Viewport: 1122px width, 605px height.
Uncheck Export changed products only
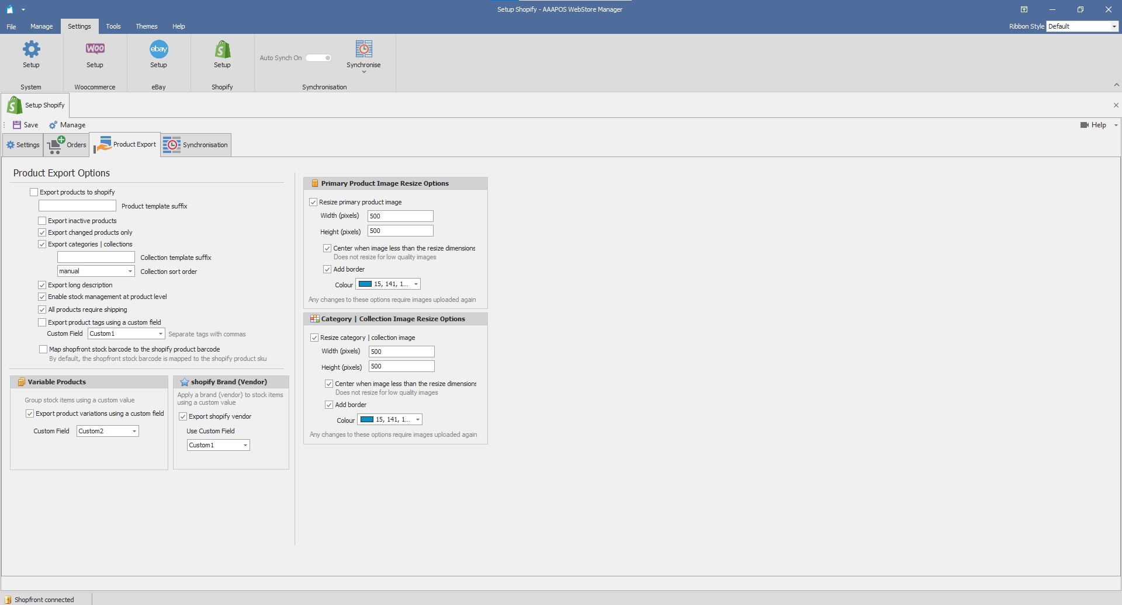point(42,232)
